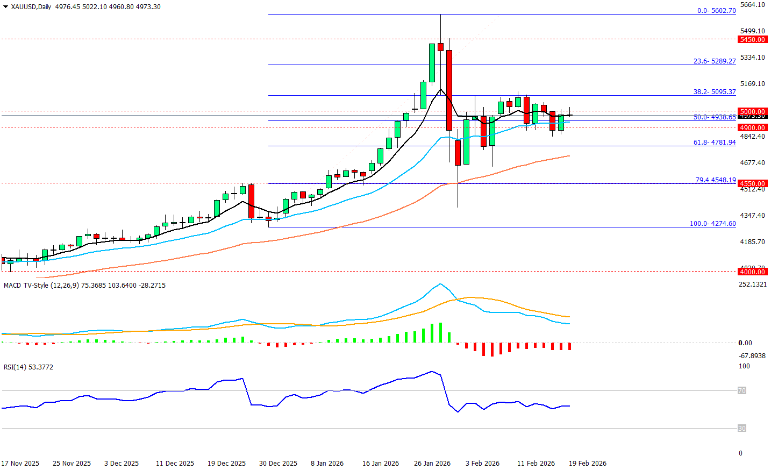Select the red 5450.00 price level tag
The height and width of the screenshot is (470, 771).
752,39
